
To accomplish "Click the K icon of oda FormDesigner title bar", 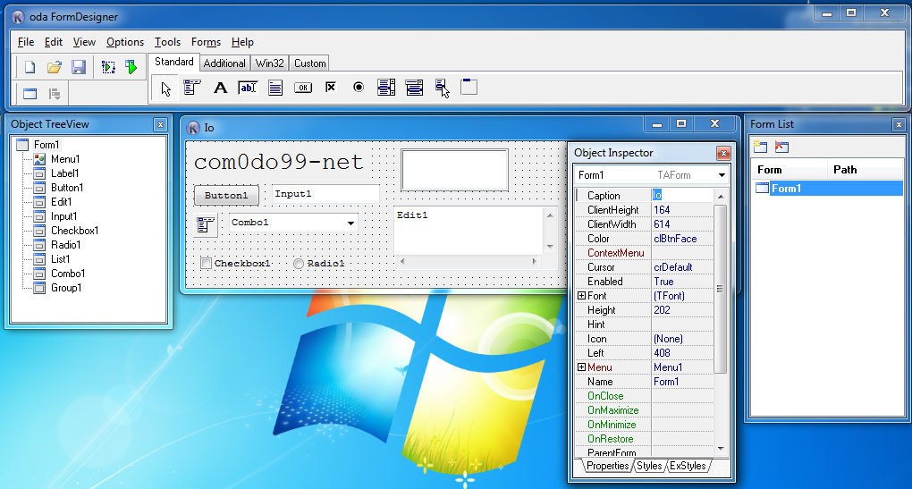I will click(x=18, y=17).
